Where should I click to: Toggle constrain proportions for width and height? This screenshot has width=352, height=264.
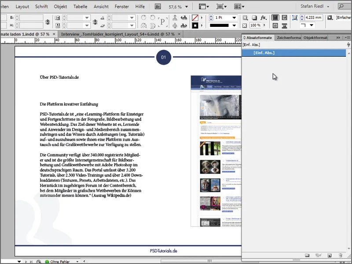(48, 22)
